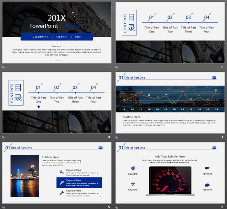Viewport: 227px width, 209px height.
Task: Click 04 Title of Part Four on slide 2
Action: [x=207, y=23]
